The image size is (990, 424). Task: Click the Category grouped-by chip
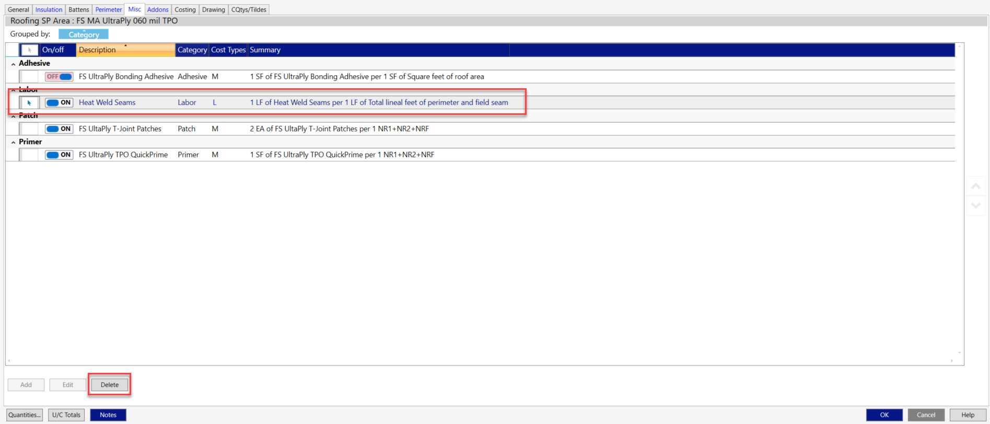(x=84, y=34)
